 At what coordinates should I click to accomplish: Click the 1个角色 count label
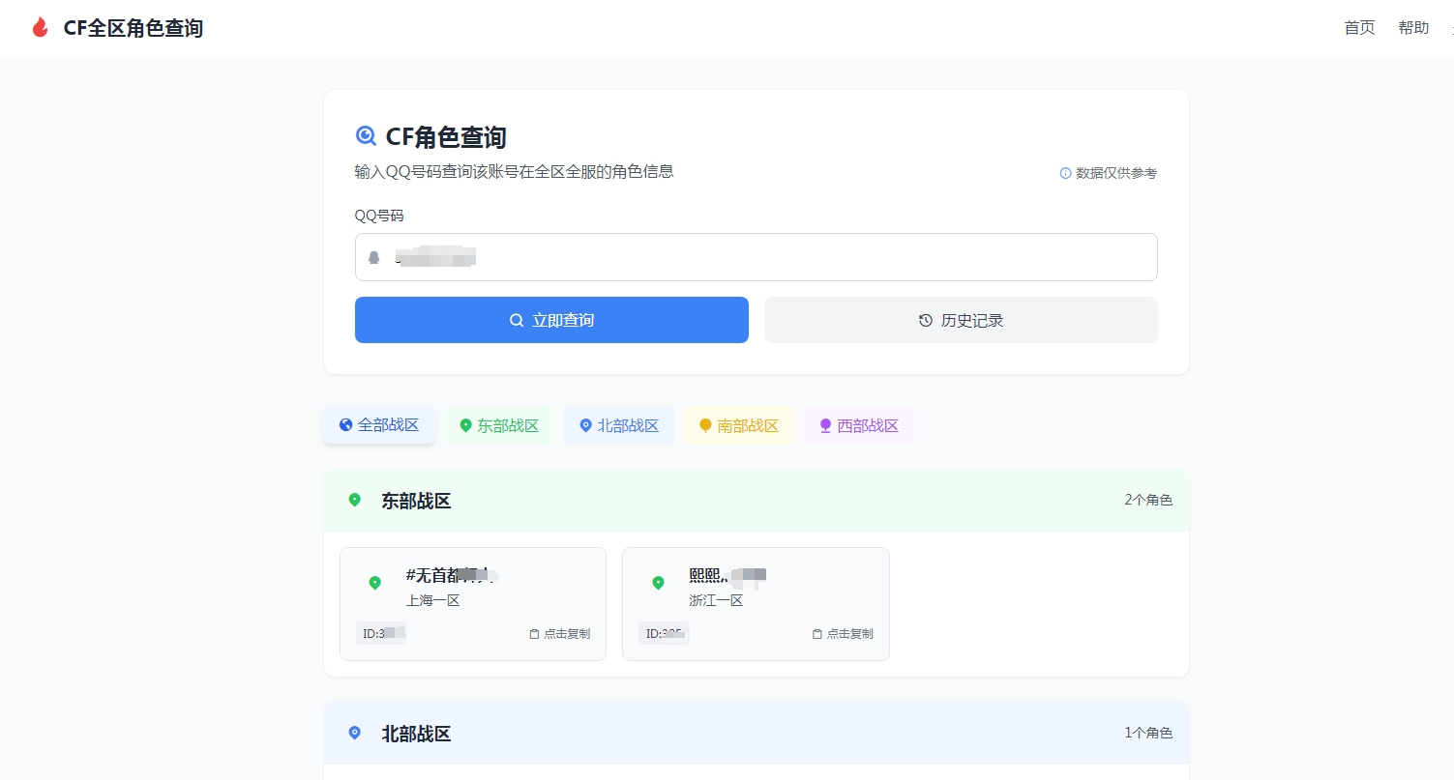(x=1148, y=733)
